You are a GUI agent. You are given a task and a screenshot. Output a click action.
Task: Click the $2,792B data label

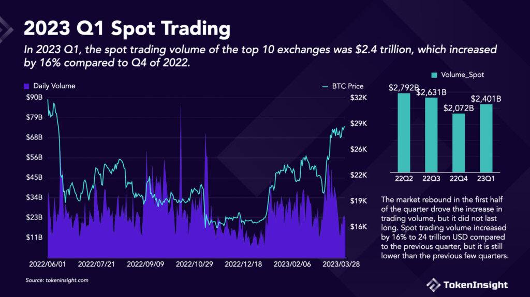(x=404, y=88)
